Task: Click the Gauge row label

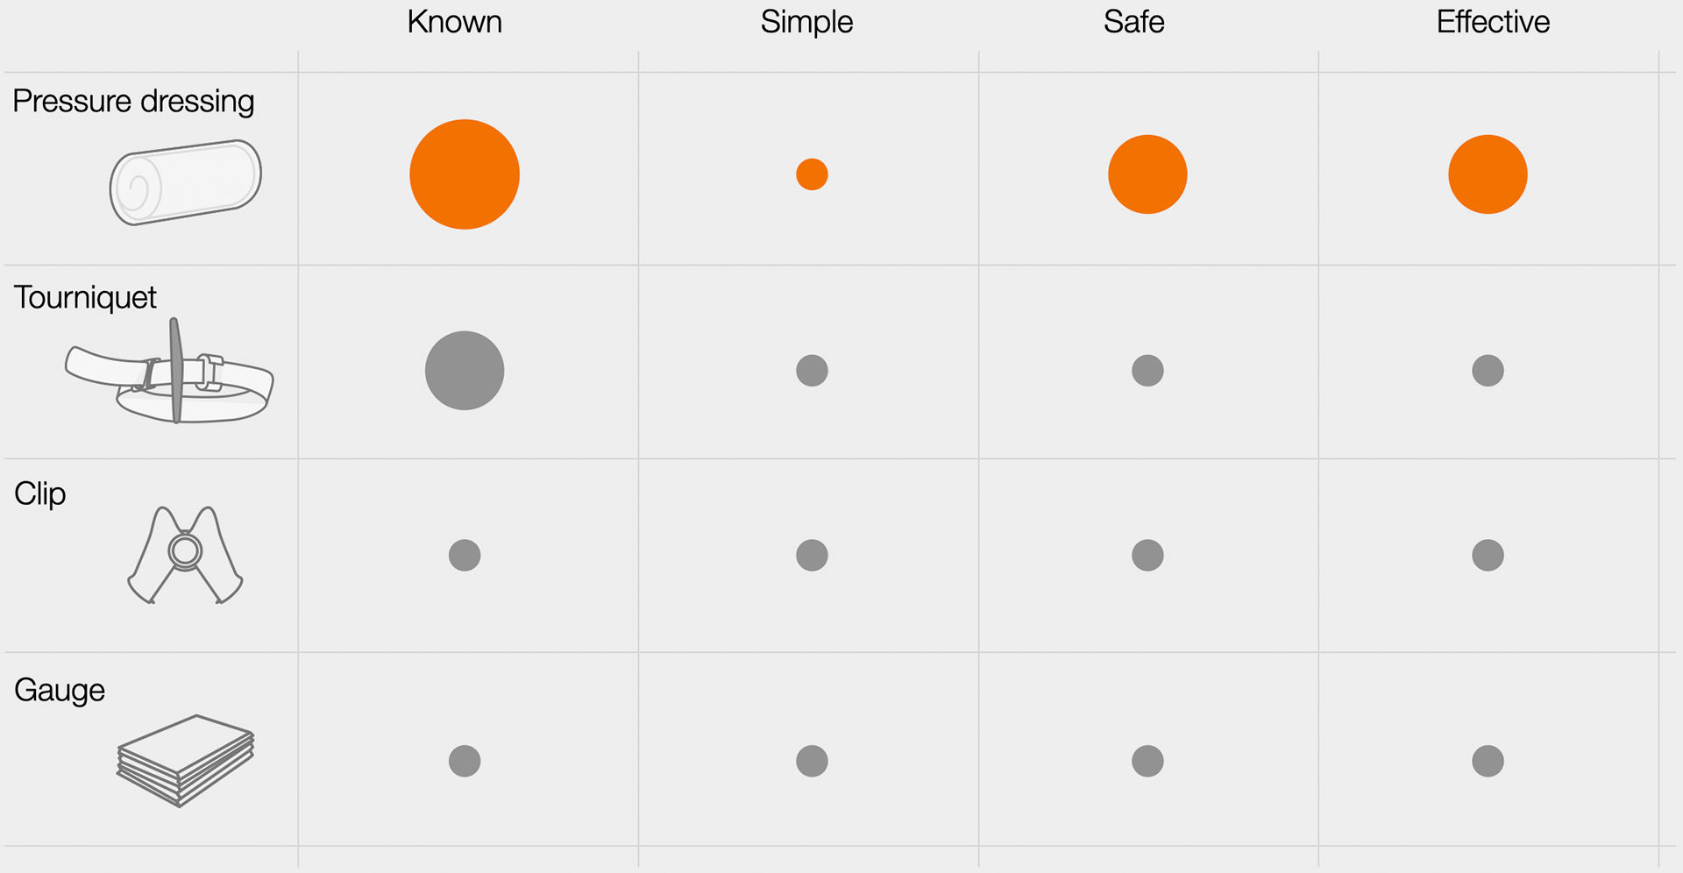Action: tap(60, 691)
